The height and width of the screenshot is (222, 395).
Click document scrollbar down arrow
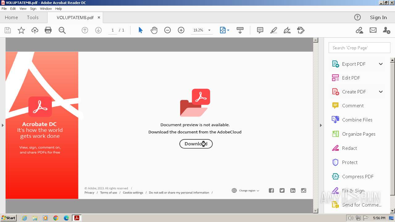pos(315,211)
